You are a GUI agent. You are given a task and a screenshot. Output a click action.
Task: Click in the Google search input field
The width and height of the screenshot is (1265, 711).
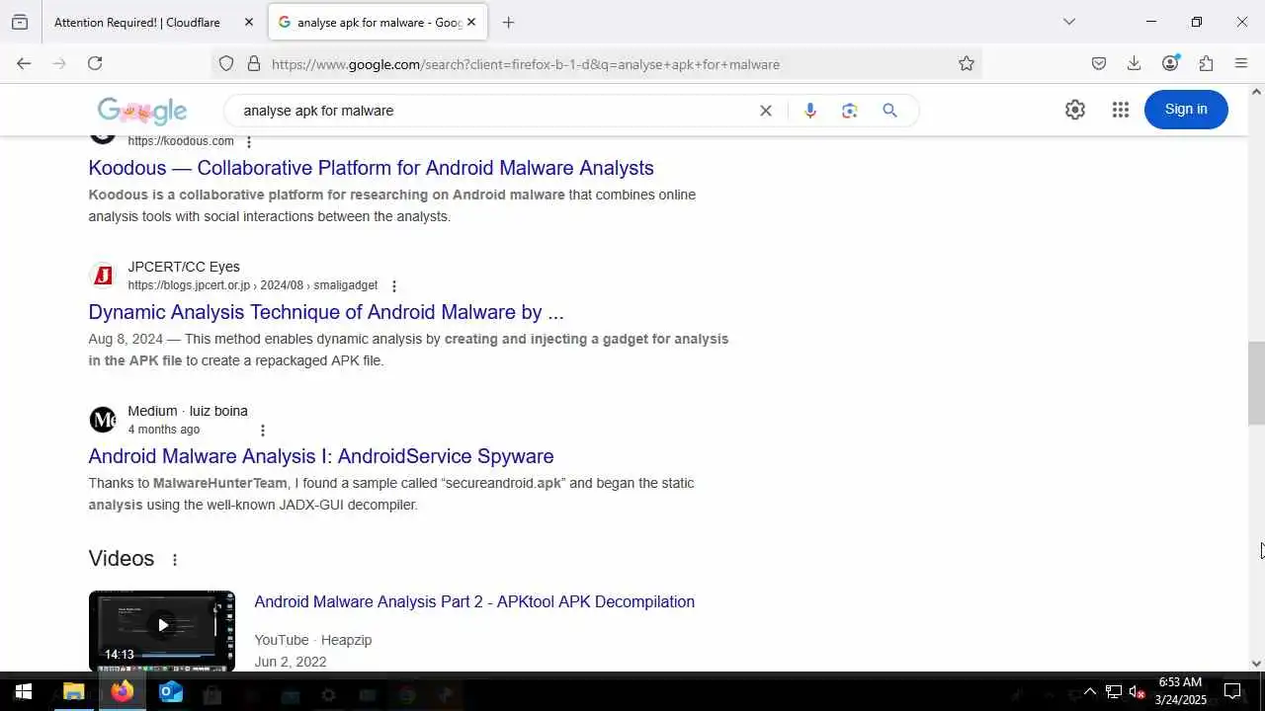click(494, 111)
